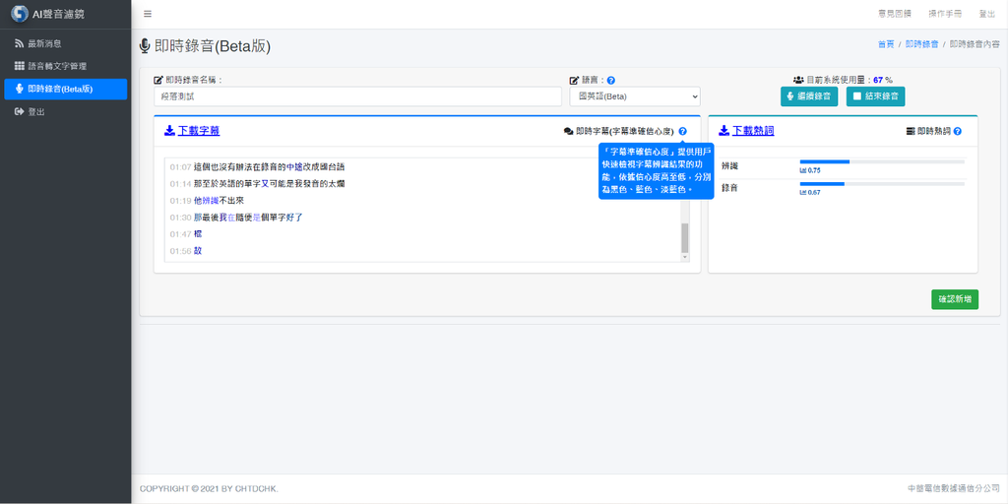Screen dimensions: 1008x504
Task: Click the 辨識 hotword progress bar
Action: pos(882,161)
